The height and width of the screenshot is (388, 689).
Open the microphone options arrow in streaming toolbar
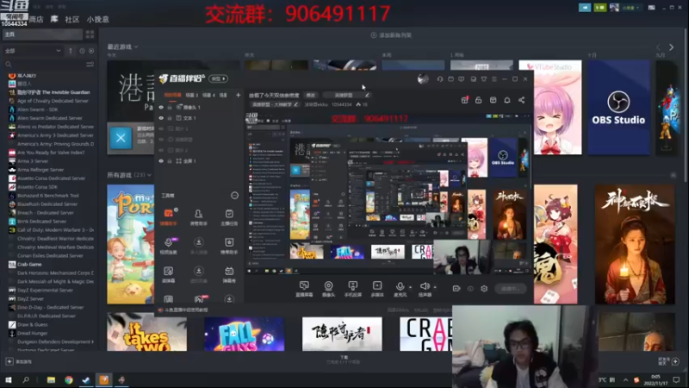pos(411,287)
